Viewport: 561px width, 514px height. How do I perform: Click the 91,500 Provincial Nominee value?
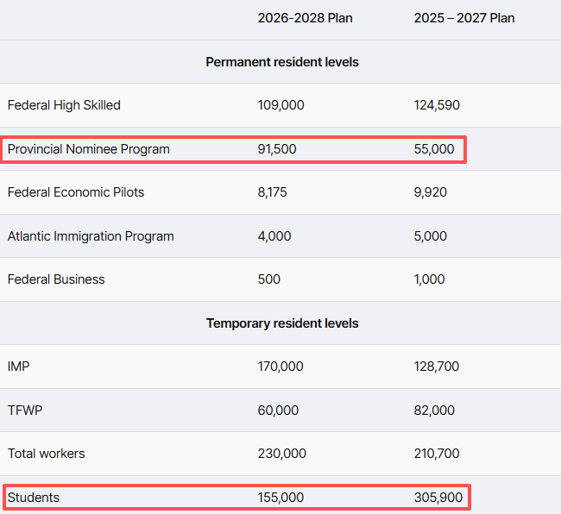pos(277,149)
